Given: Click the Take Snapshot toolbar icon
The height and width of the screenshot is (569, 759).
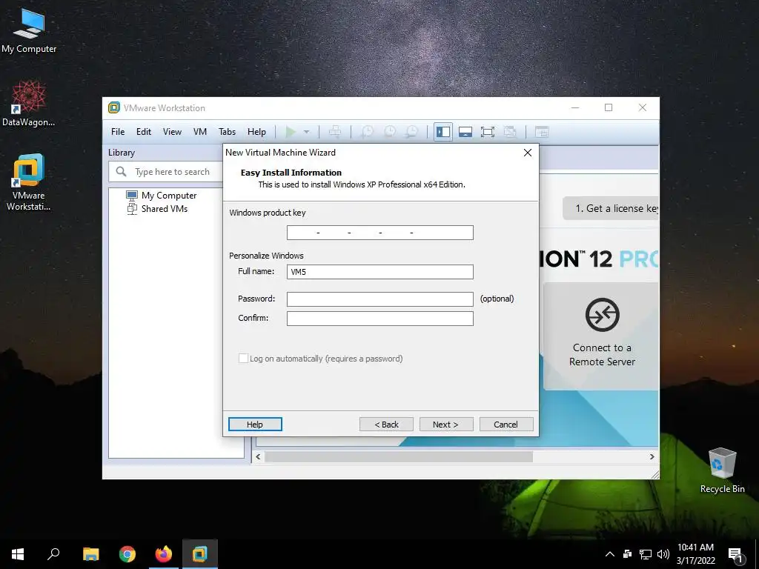Looking at the screenshot, I should tap(368, 132).
